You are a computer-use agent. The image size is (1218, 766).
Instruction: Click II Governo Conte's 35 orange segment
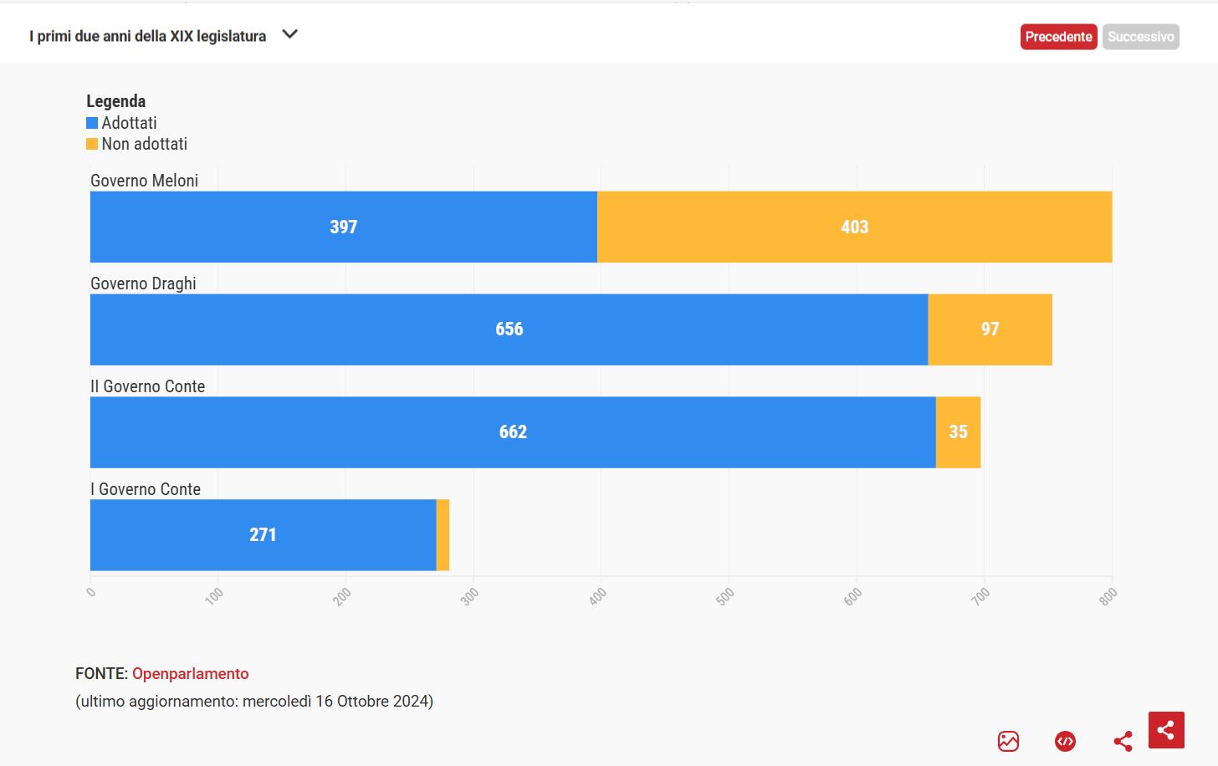click(x=958, y=432)
